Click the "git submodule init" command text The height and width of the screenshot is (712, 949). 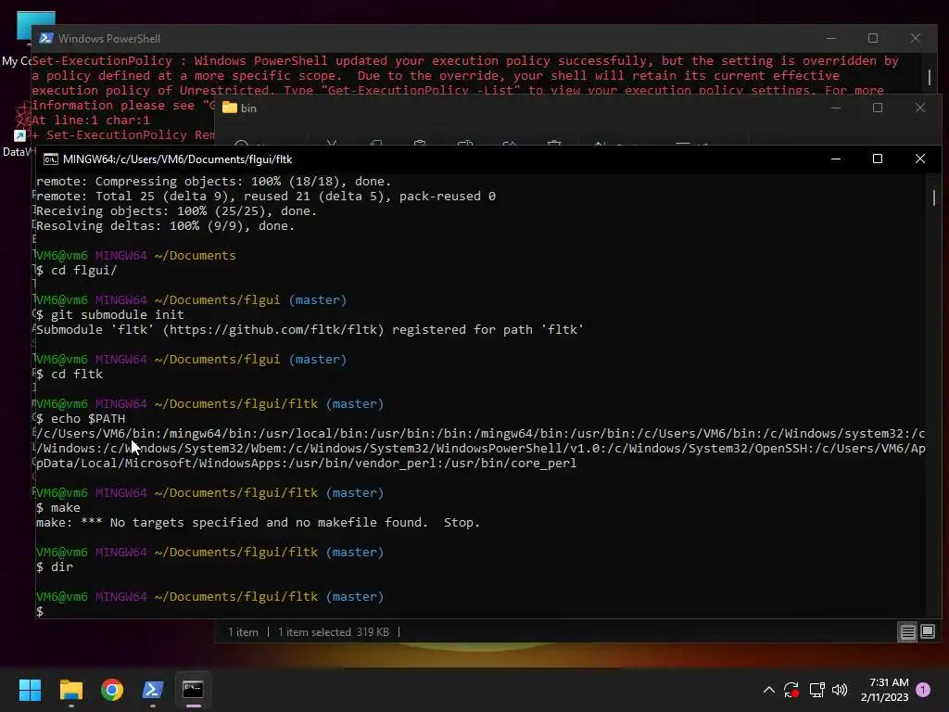tap(118, 315)
